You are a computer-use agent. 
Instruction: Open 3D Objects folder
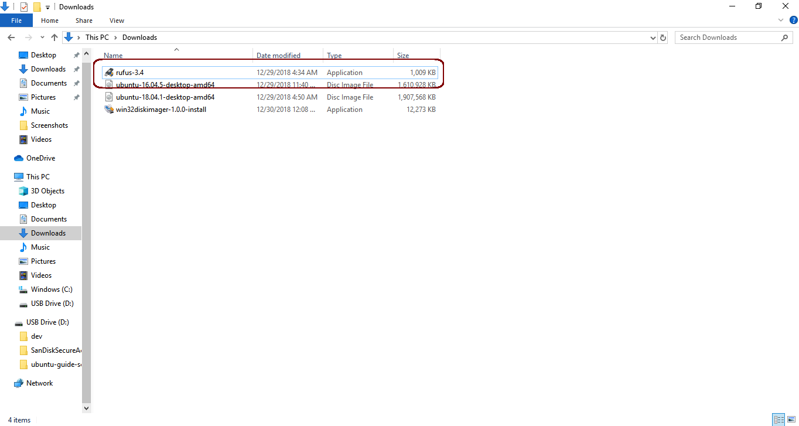pyautogui.click(x=47, y=191)
